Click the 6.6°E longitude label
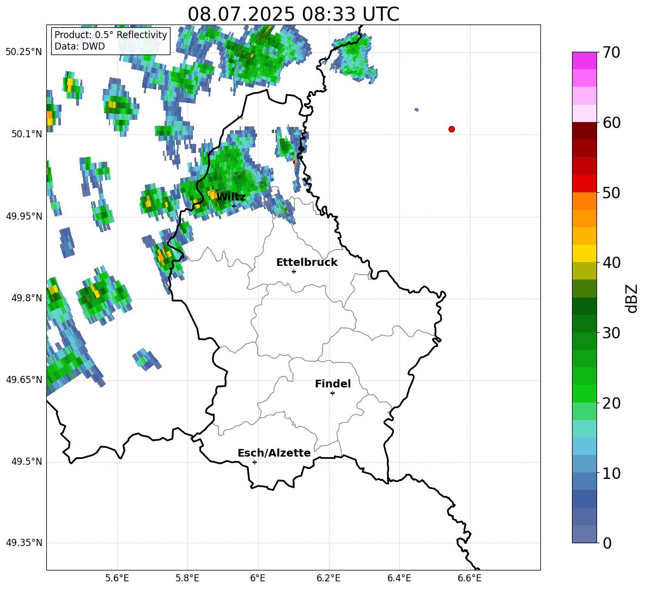 click(x=470, y=578)
